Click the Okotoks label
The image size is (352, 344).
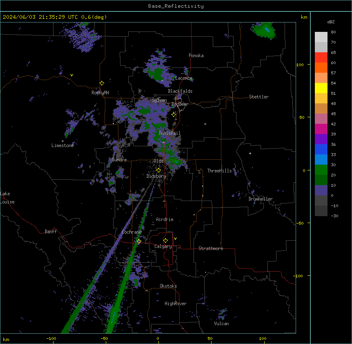(168, 286)
